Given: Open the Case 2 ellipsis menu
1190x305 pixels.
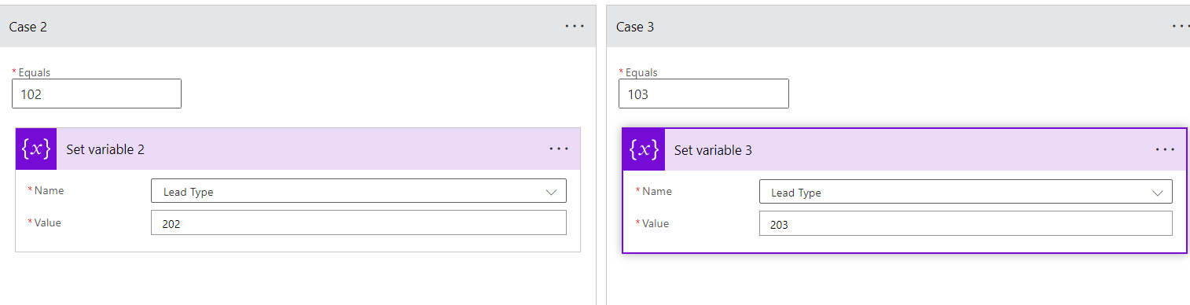Looking at the screenshot, I should (575, 26).
